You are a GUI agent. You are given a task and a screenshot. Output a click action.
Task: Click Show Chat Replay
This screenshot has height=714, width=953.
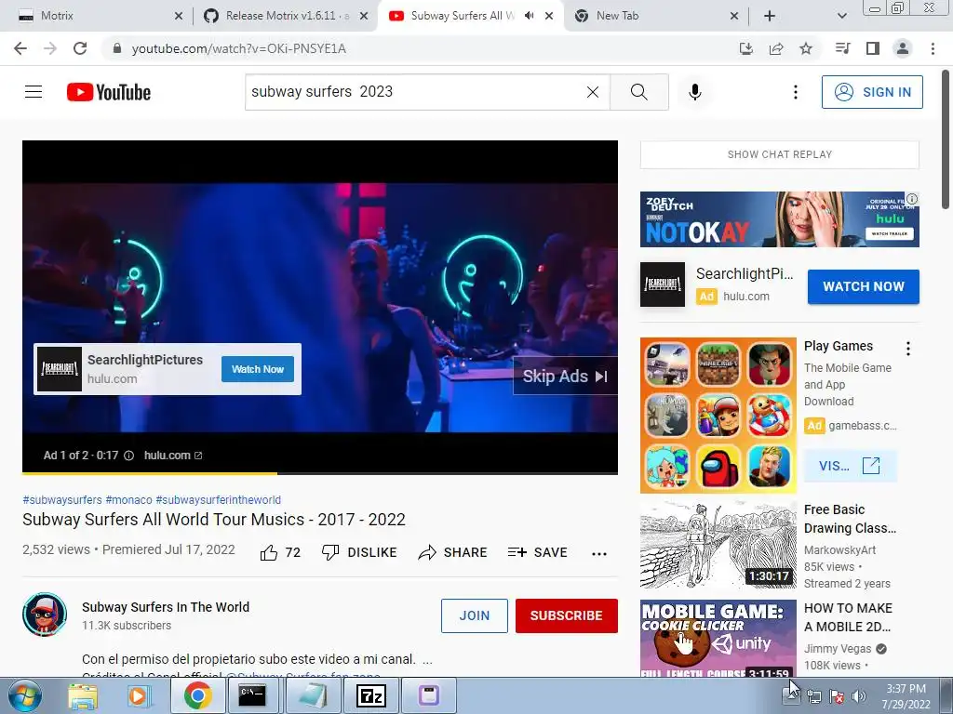click(x=779, y=154)
